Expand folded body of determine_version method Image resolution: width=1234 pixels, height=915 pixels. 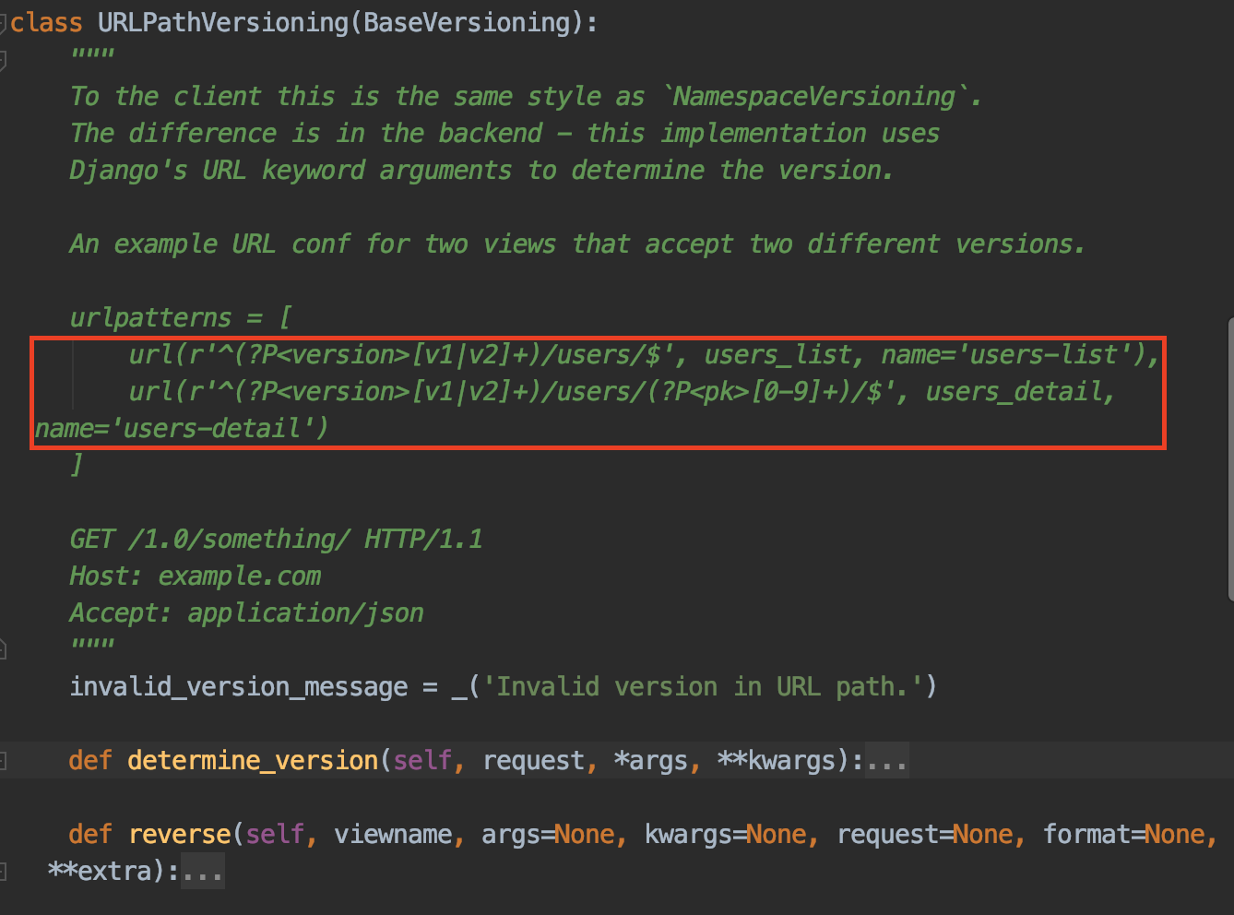pos(886,761)
